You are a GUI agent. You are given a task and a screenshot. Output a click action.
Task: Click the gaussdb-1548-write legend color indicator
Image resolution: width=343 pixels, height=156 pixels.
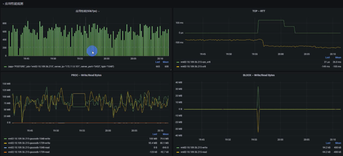click(5, 139)
